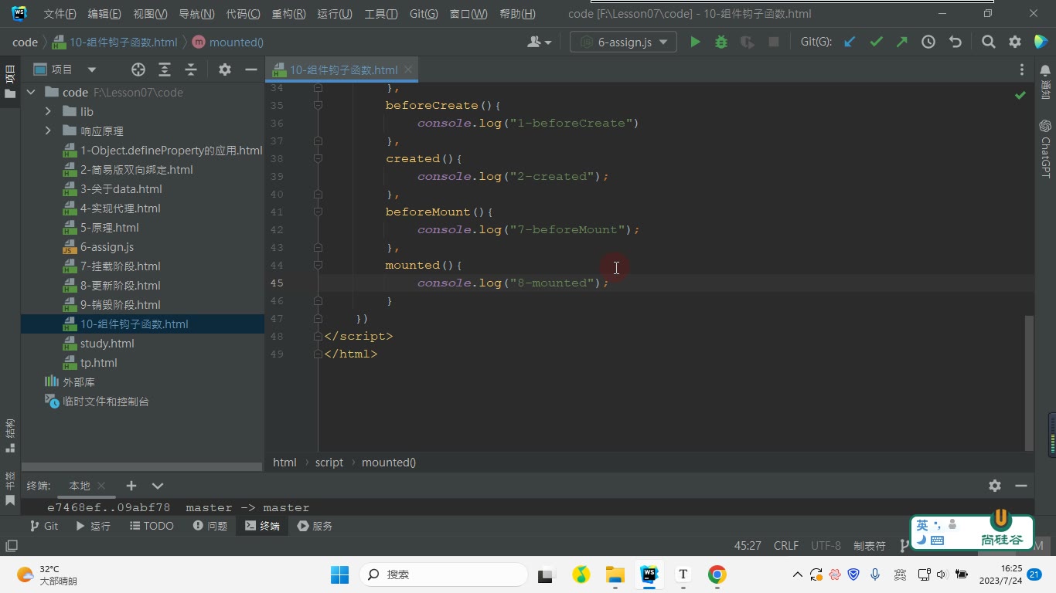Fold the created() block at line 38
Screen dimensions: 1056x593
318,158
